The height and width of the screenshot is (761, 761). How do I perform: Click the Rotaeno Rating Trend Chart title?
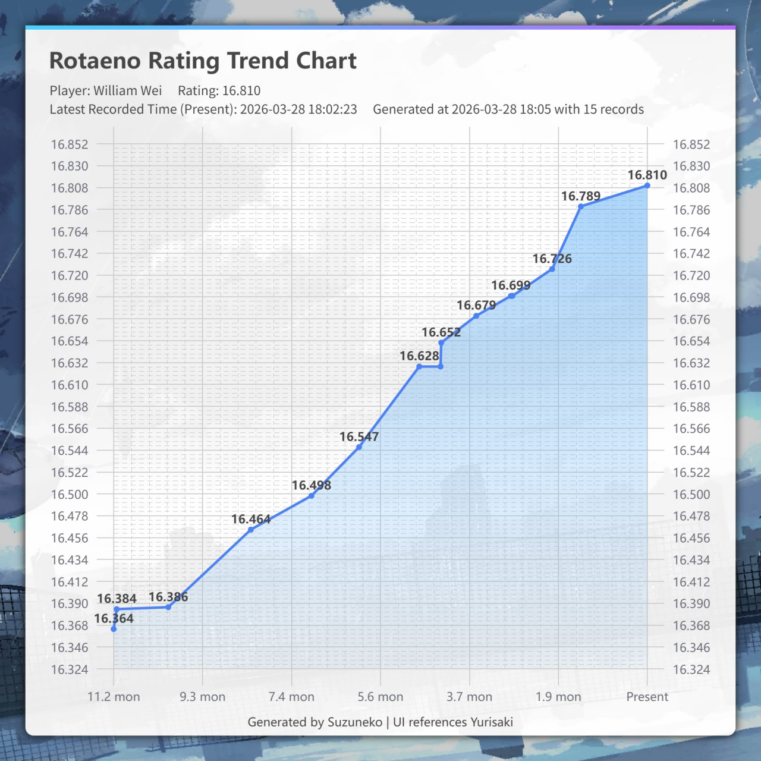(x=203, y=61)
